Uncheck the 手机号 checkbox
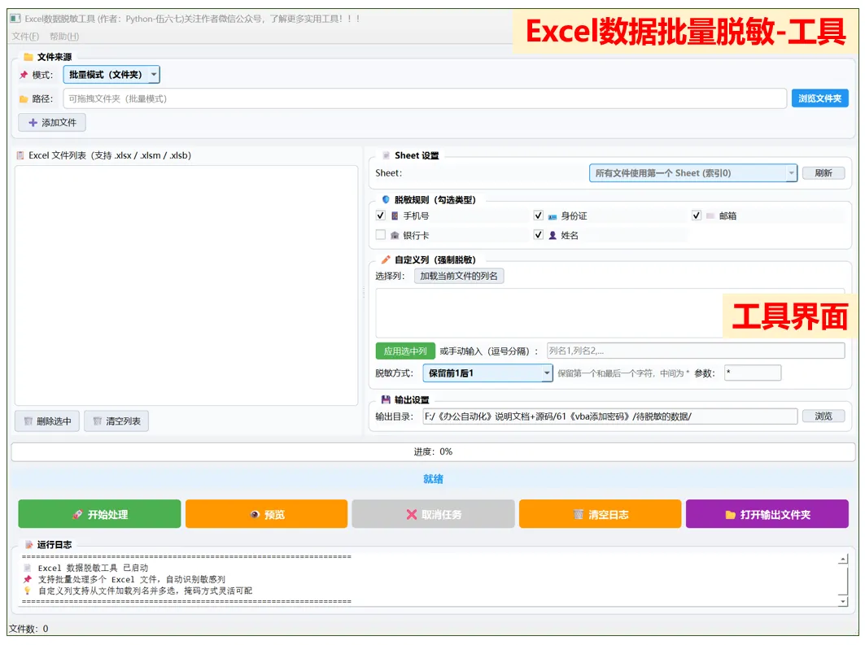Viewport: 865px width, 645px height. (x=380, y=216)
